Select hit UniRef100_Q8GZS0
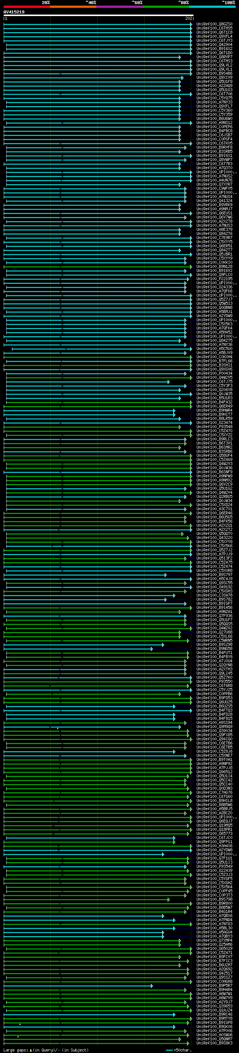239x1053 pixels. (x=214, y=24)
